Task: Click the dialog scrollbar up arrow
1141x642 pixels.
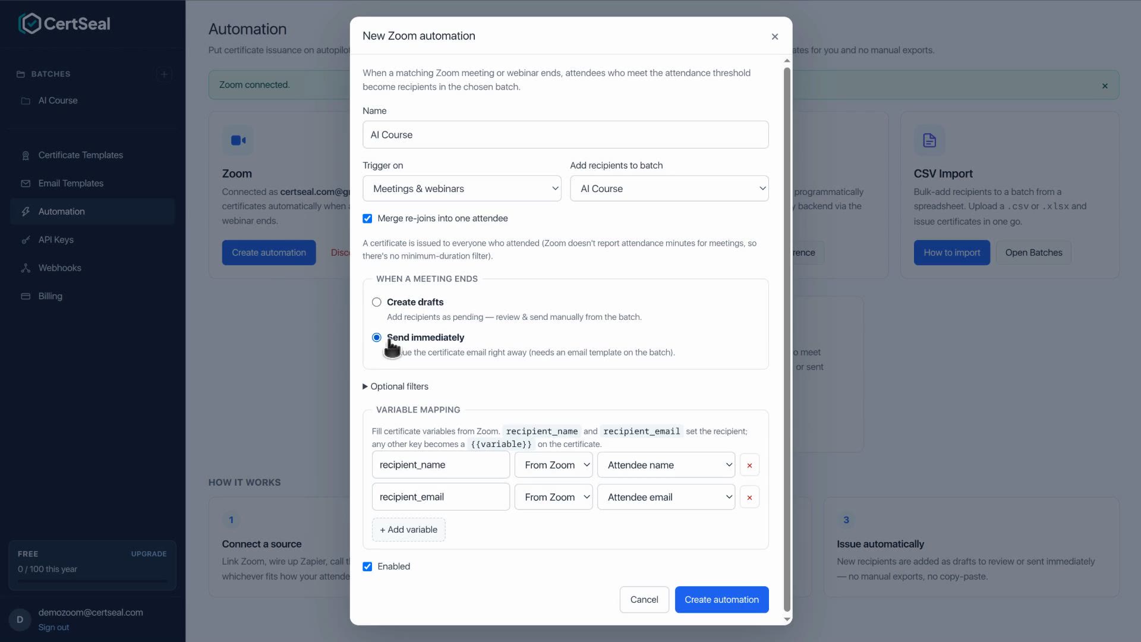Action: click(787, 61)
